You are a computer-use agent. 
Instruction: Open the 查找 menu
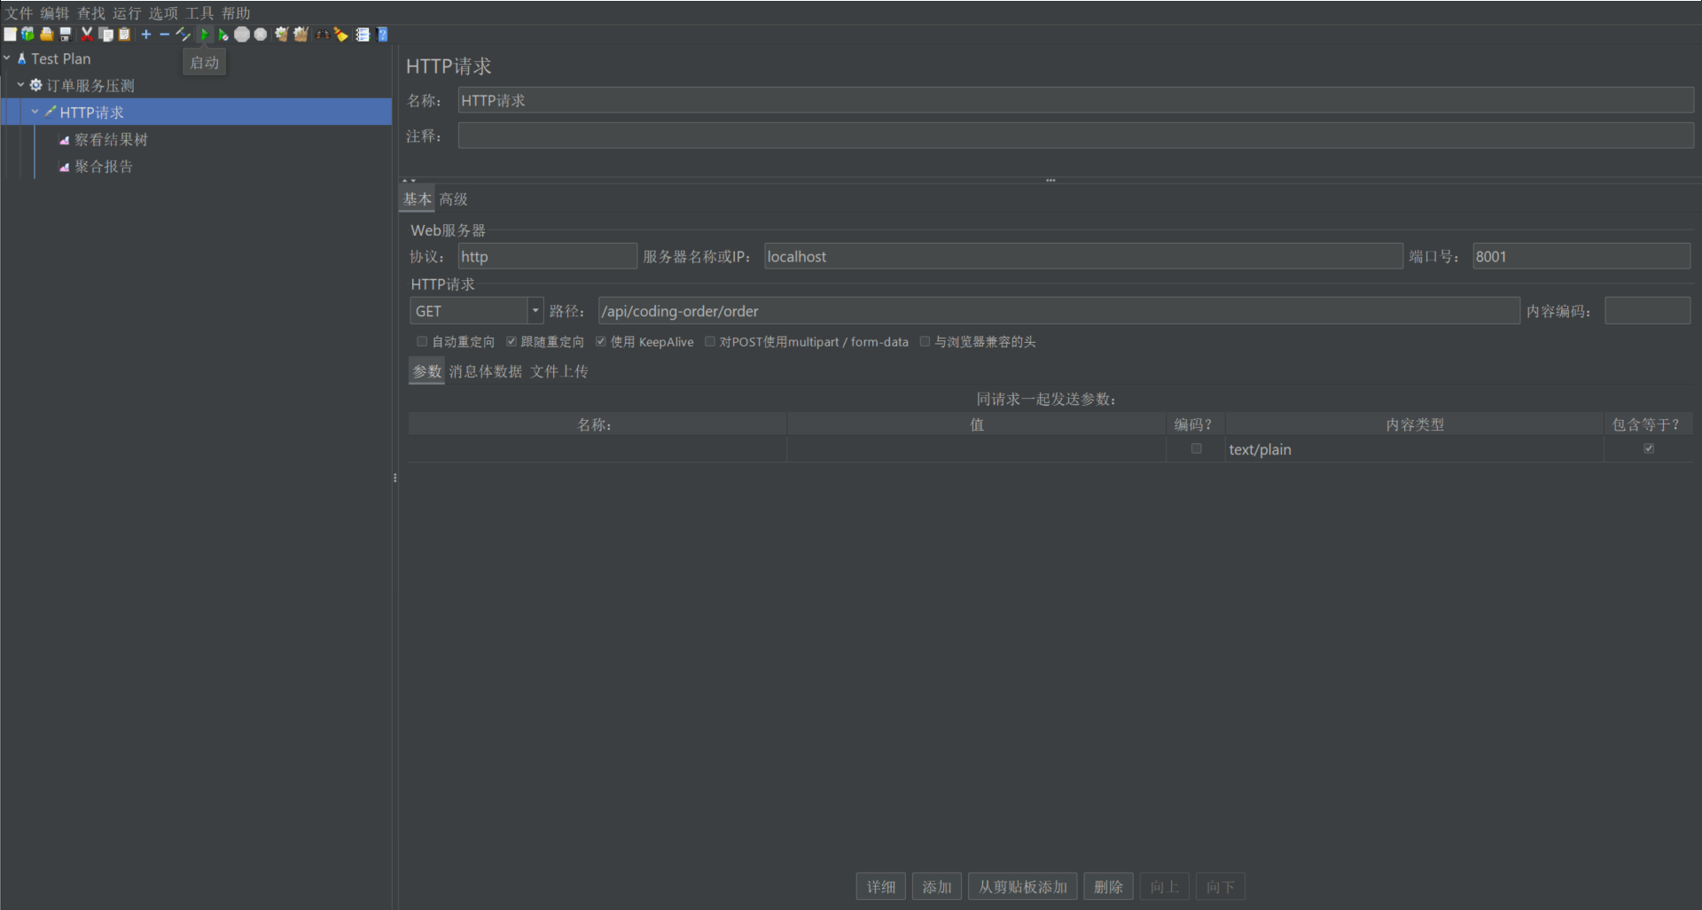pyautogui.click(x=91, y=13)
